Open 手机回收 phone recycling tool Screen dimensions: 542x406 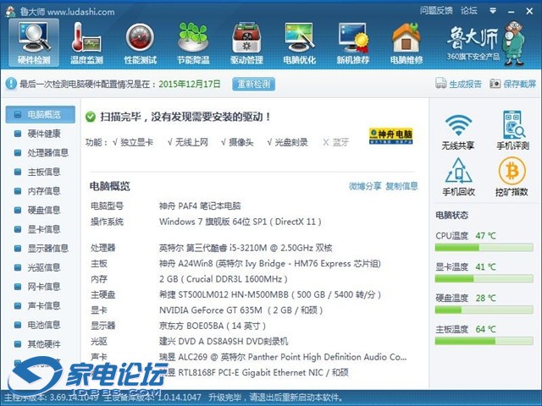point(458,177)
